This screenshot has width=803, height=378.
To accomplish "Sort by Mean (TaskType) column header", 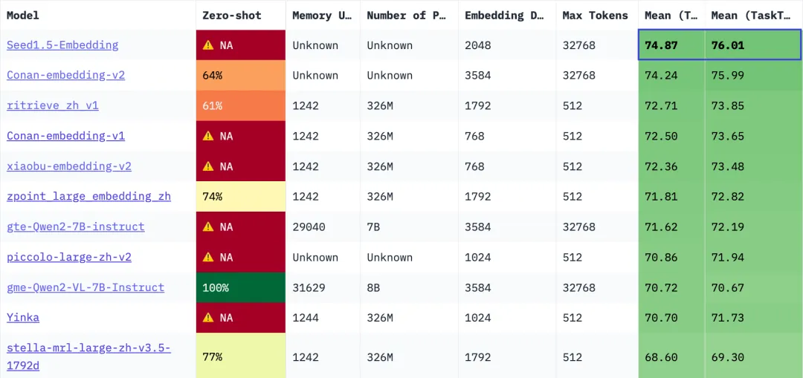I will pyautogui.click(x=751, y=16).
